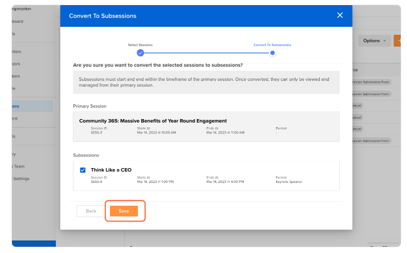Open Settings in the sidebar

pyautogui.click(x=20, y=179)
